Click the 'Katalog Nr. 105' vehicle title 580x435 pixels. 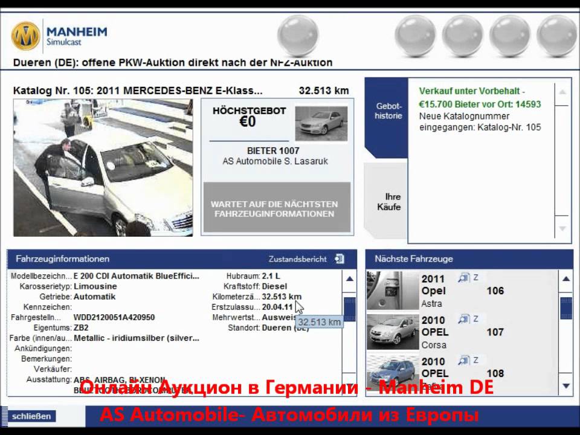tap(138, 91)
